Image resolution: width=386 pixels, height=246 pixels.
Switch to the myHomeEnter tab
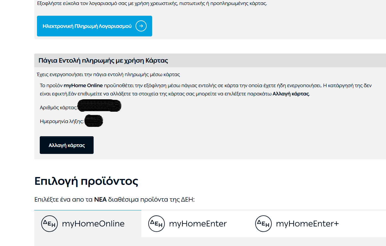195,224
